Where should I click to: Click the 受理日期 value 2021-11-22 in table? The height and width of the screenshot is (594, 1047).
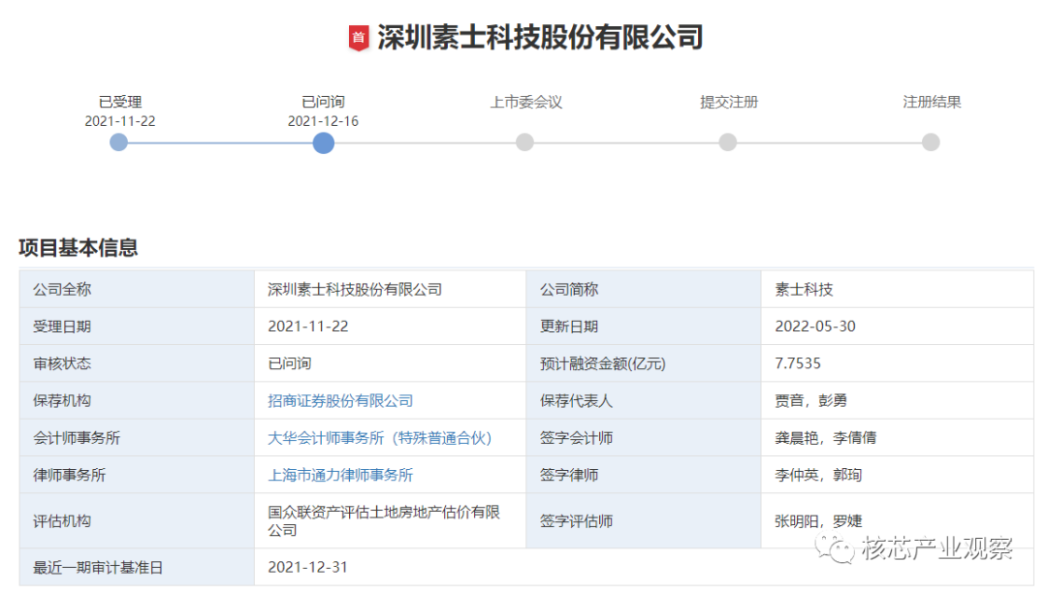tap(308, 327)
